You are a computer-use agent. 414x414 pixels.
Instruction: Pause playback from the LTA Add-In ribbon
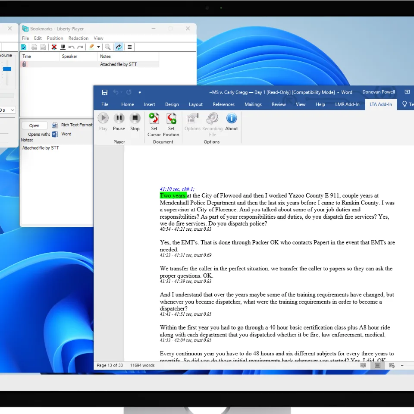(x=119, y=118)
